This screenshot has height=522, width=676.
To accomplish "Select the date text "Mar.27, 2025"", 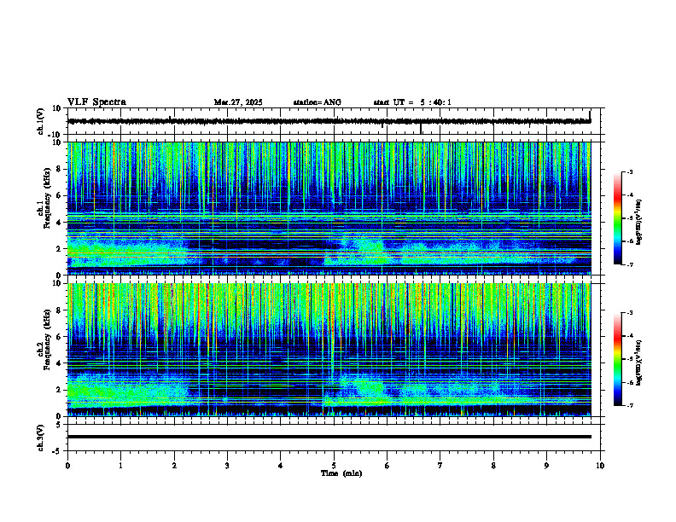I will 238,102.
